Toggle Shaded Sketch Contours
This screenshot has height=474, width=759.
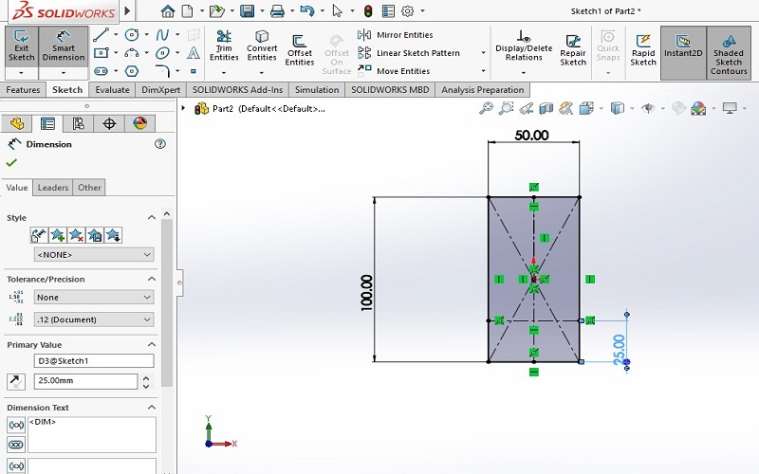point(729,52)
